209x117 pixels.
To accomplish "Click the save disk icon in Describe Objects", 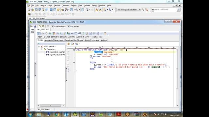I will point(35,26).
